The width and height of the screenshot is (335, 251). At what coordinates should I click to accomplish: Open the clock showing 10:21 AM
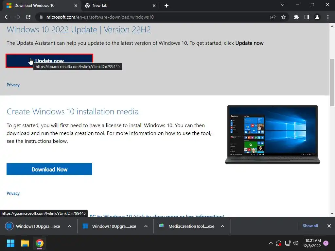312,243
